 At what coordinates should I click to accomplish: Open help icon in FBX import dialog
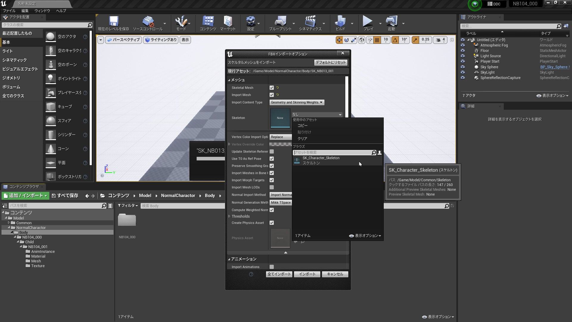coord(251,274)
